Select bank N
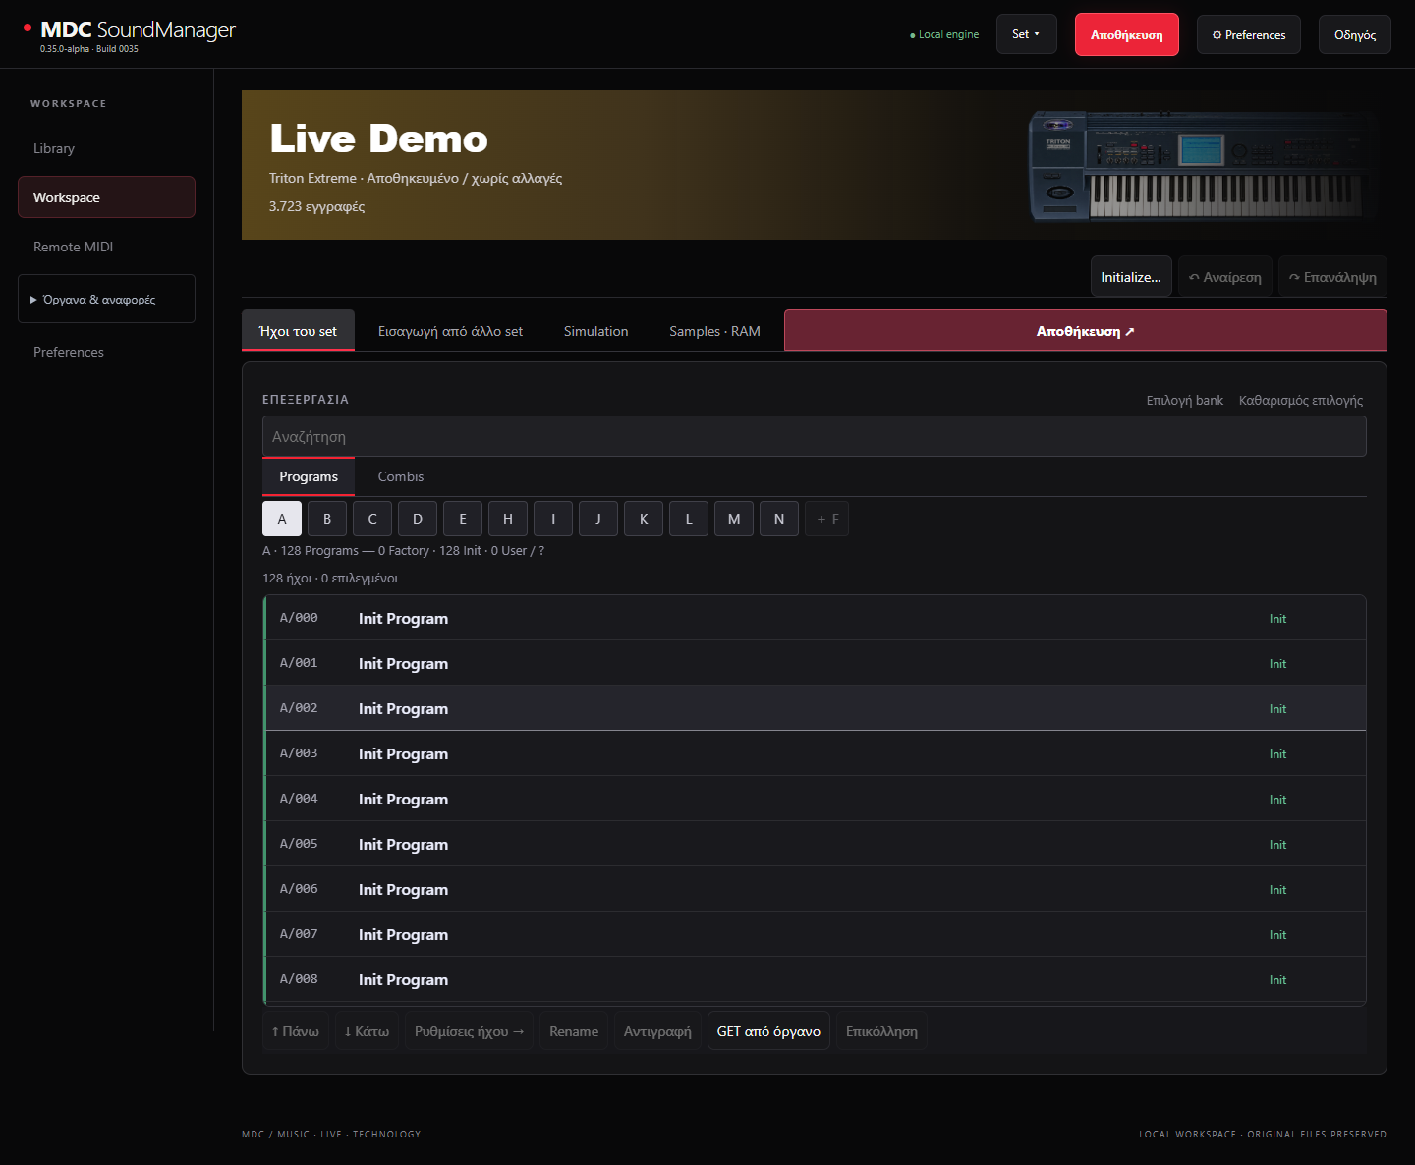Viewport: 1415px width, 1165px height. tap(779, 519)
